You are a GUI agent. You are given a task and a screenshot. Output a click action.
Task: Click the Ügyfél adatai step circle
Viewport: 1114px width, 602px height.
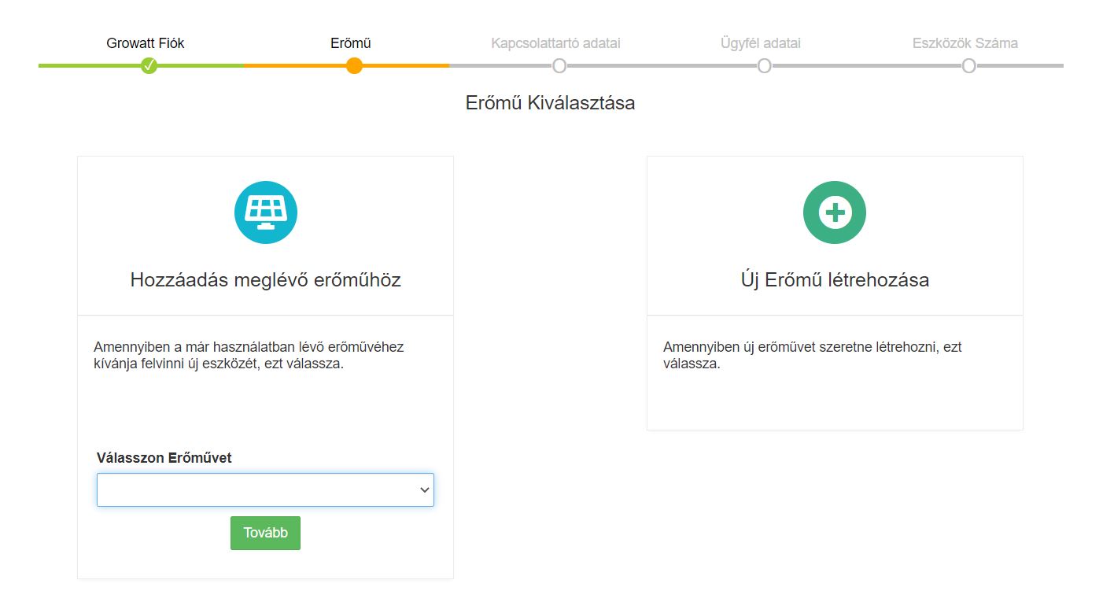point(764,66)
